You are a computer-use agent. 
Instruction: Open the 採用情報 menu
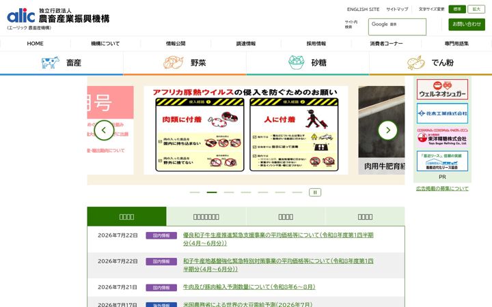(316, 44)
